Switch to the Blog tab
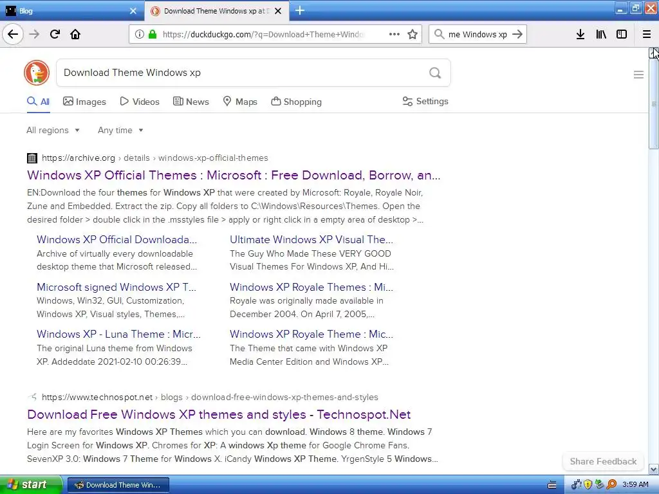Screen dimensions: 659x494 (x=71, y=10)
